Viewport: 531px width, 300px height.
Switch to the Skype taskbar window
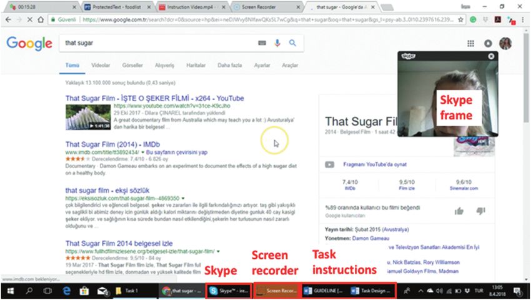[x=229, y=291]
